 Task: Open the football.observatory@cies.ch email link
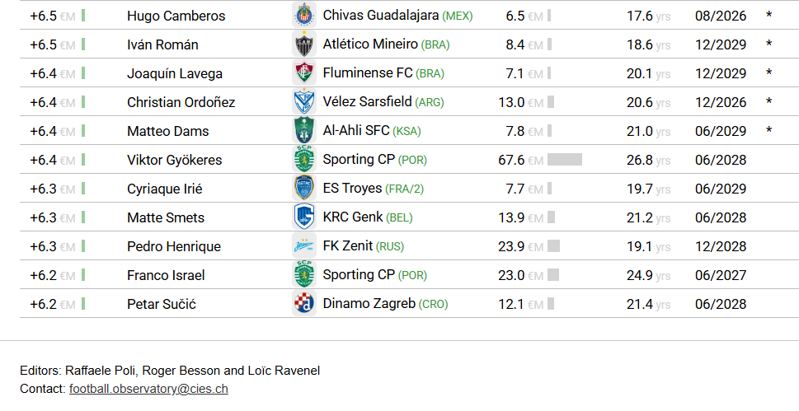(148, 389)
